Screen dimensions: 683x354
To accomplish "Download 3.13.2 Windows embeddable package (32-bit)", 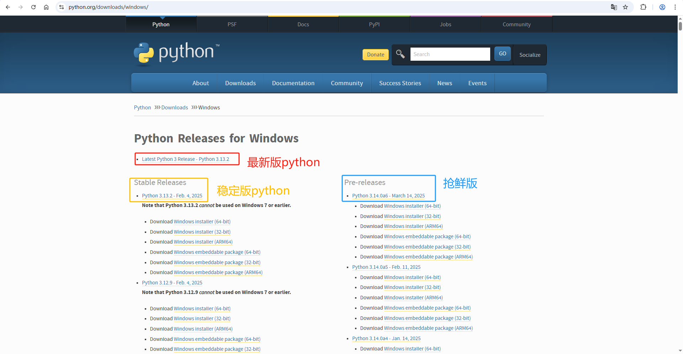I will (217, 262).
